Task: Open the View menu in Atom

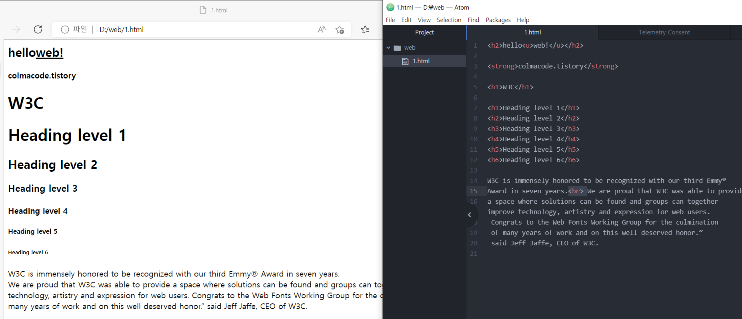Action: [424, 20]
